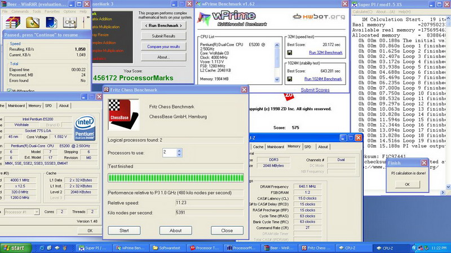The height and width of the screenshot is (253, 451).
Task: Click the WinRAR Add archive books icon
Action: pyautogui.click(x=13, y=22)
